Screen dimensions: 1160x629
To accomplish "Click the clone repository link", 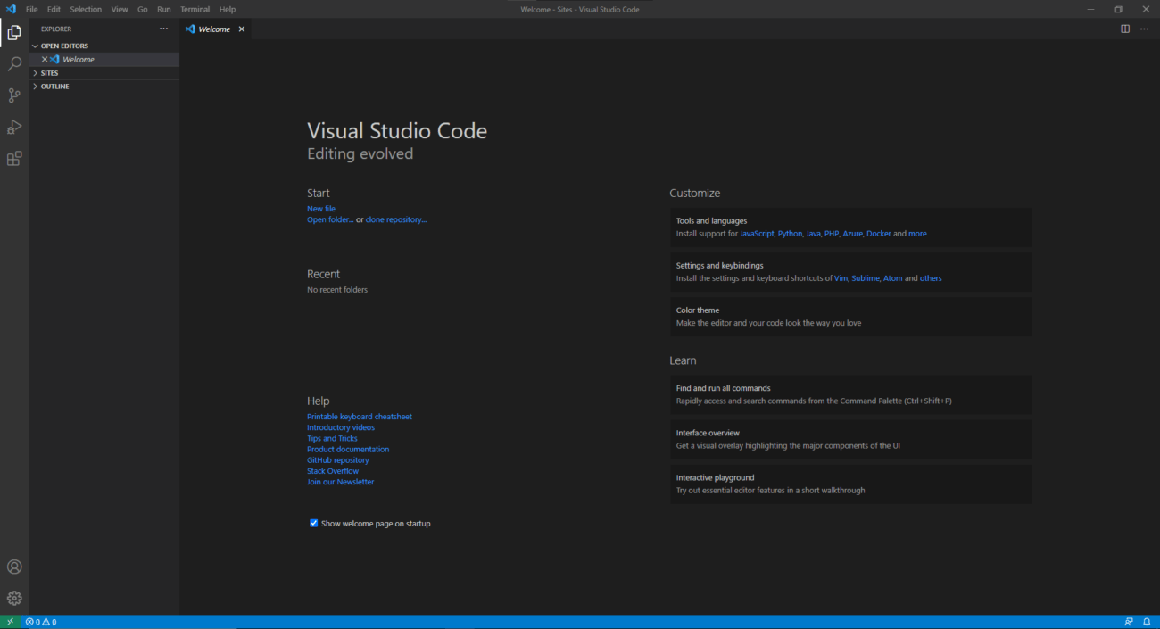I will click(x=395, y=219).
